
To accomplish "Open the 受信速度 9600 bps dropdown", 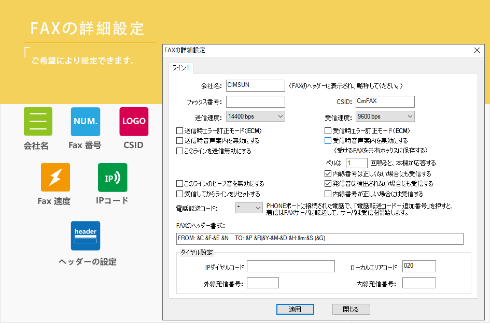I will click(x=385, y=116).
